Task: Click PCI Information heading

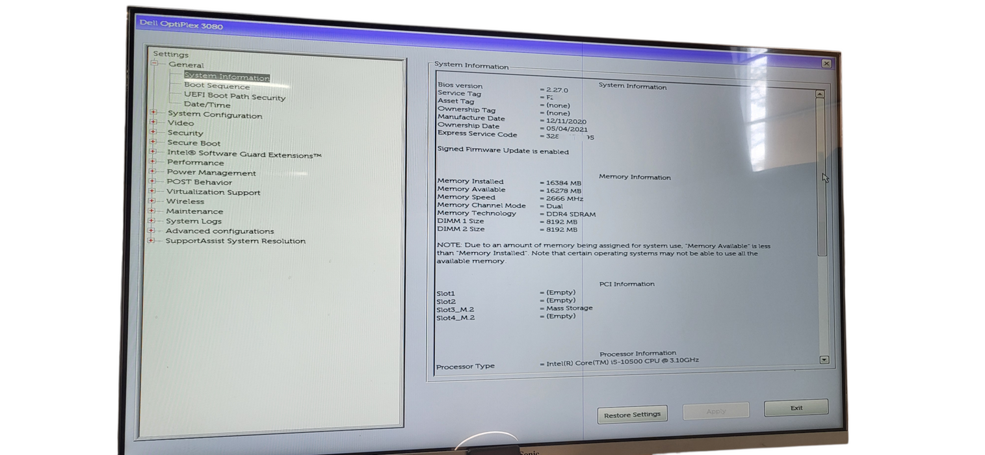Action: pos(627,284)
